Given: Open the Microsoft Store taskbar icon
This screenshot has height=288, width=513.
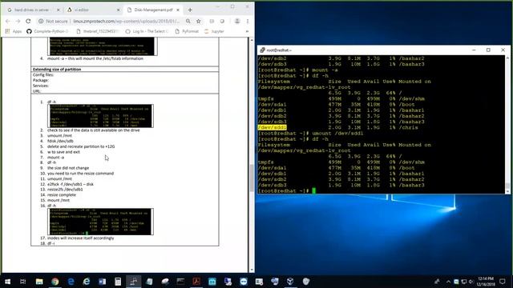Looking at the screenshot, I should [212, 282].
